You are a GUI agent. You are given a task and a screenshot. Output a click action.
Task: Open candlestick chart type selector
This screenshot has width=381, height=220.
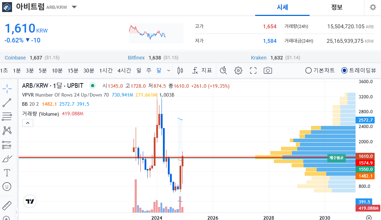(x=180, y=70)
